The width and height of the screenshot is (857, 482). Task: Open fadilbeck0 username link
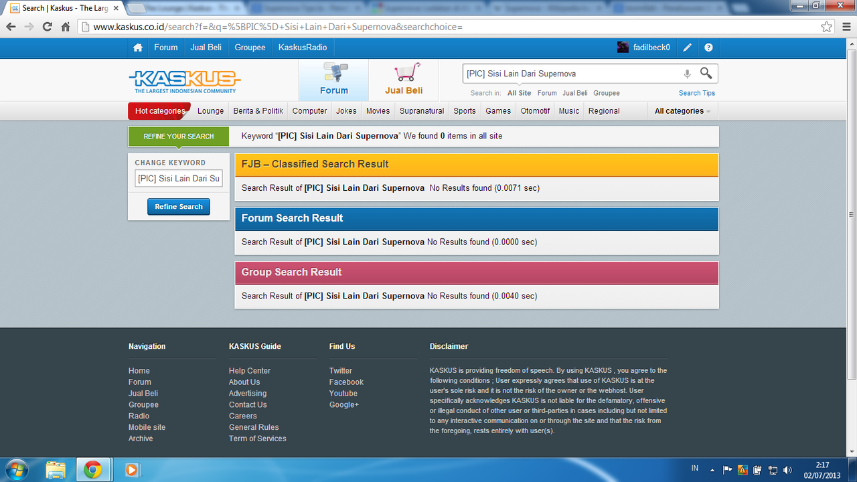[x=651, y=48]
